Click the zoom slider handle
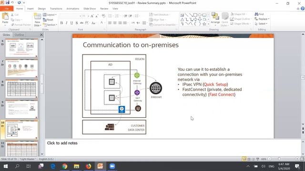 [279, 159]
